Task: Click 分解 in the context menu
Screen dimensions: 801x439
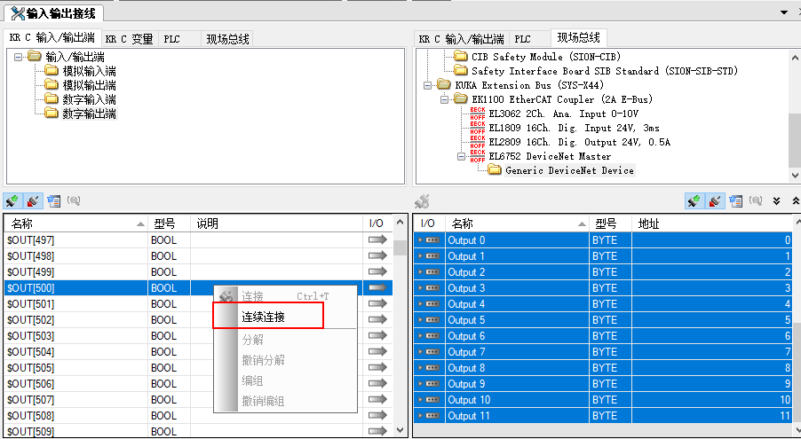Action: pos(284,340)
